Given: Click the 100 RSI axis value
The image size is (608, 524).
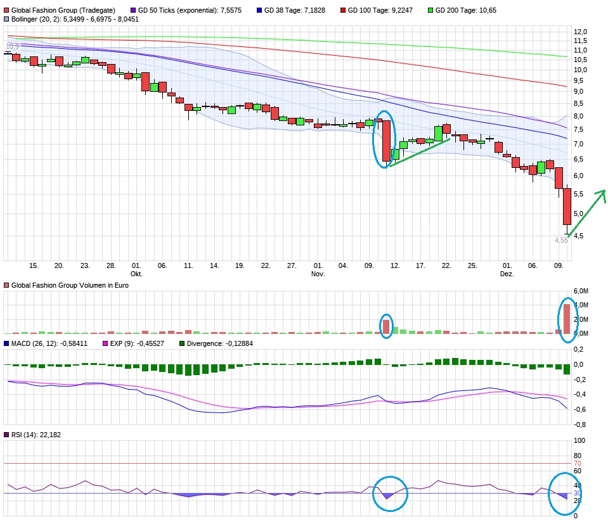Looking at the screenshot, I should tap(579, 440).
